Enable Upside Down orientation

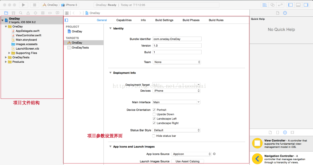[154, 114]
